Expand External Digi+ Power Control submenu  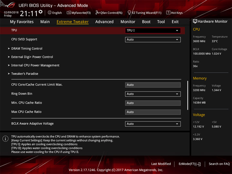[31, 57]
